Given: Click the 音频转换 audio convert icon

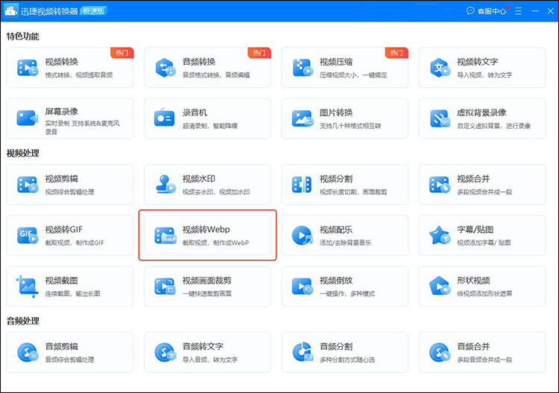Looking at the screenshot, I should [165, 68].
